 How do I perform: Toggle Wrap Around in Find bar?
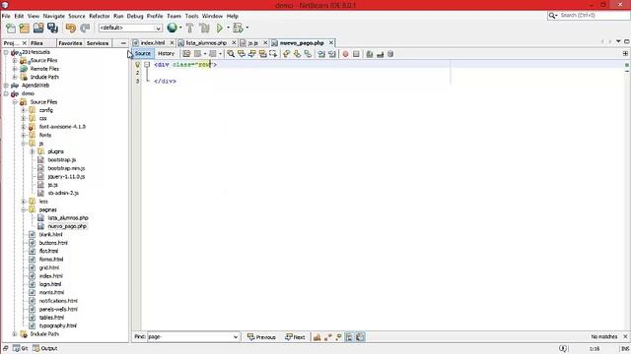(360, 337)
